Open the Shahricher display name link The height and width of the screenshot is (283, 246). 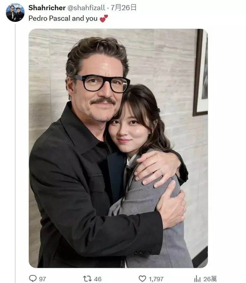(x=47, y=8)
